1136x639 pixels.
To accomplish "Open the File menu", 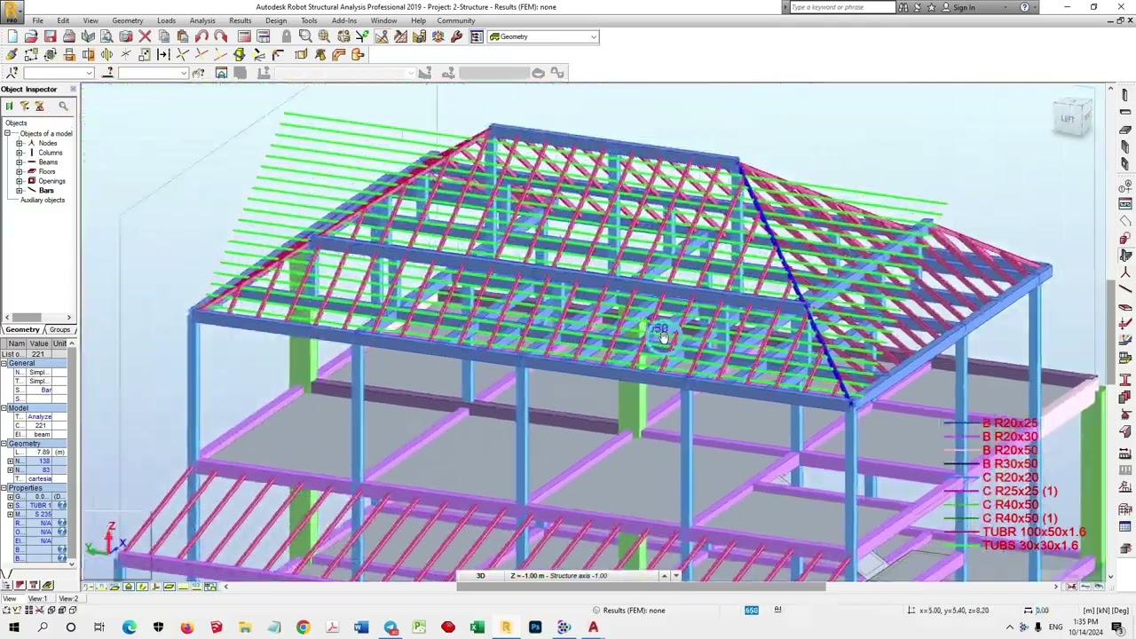I will pyautogui.click(x=38, y=20).
